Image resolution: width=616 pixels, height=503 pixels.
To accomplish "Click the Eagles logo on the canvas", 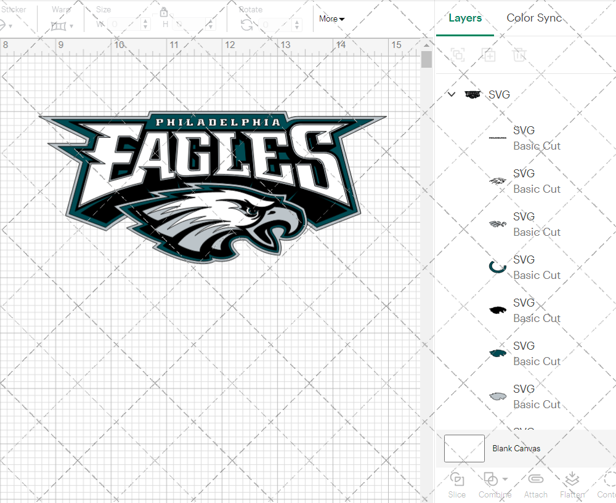I will pos(213,185).
